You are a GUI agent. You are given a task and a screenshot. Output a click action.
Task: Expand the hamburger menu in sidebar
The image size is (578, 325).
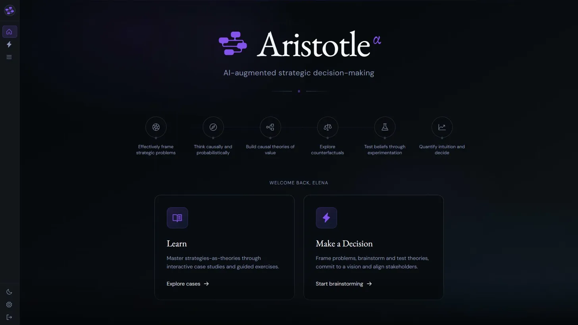9,57
